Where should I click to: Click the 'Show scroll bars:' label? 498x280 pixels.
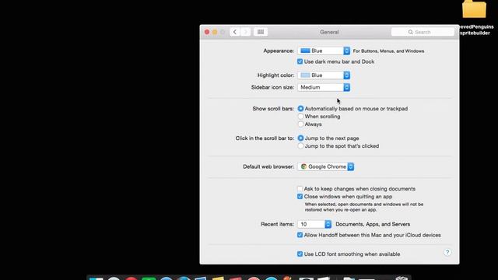click(273, 109)
